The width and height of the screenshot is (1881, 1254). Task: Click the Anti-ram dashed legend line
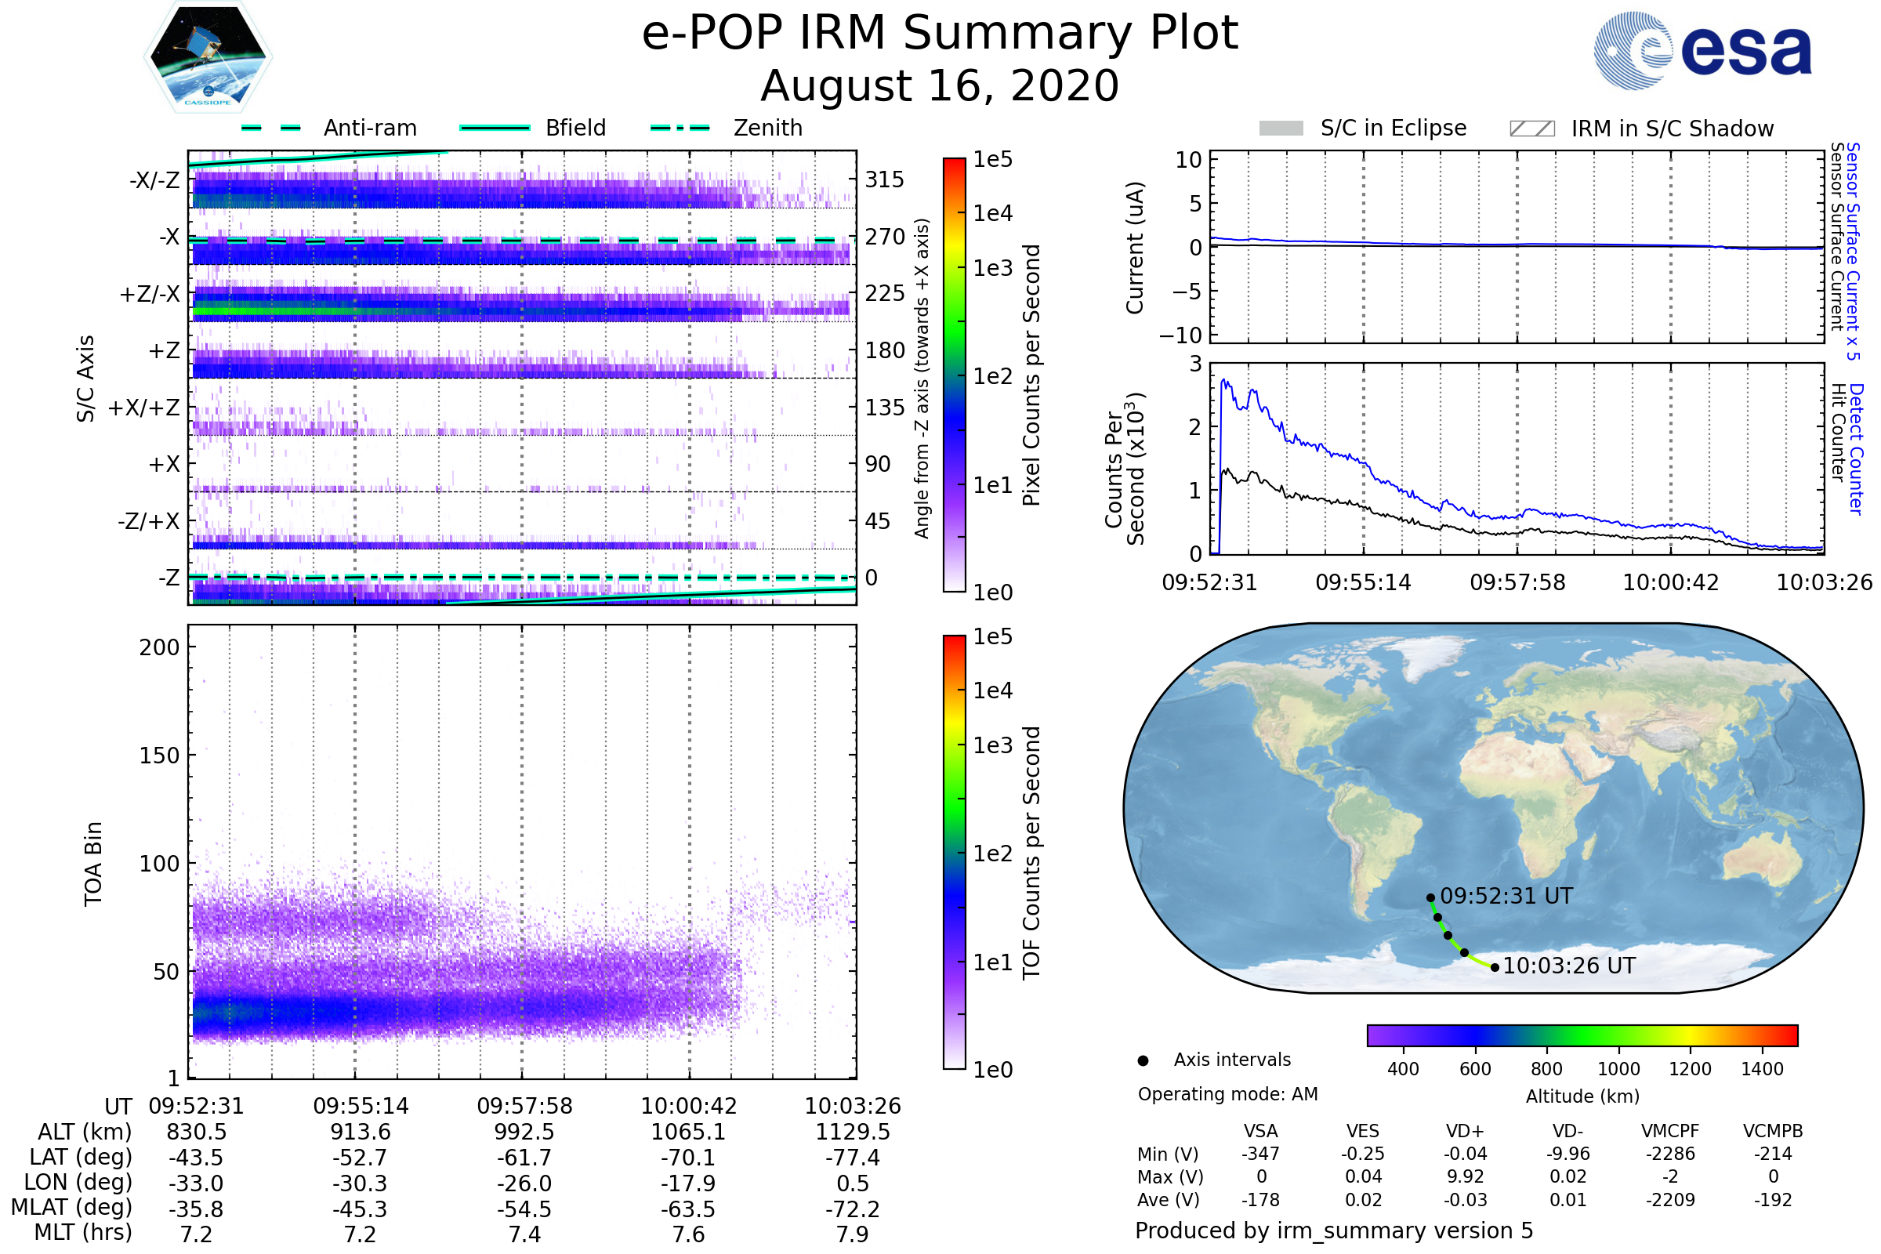click(x=271, y=128)
